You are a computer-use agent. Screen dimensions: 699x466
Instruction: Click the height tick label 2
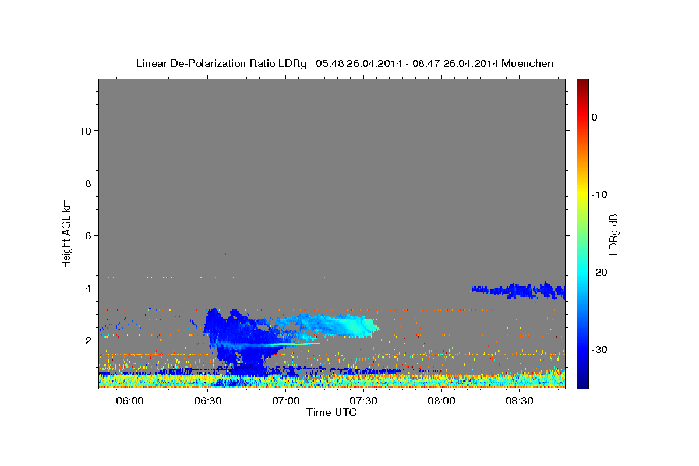coord(88,340)
